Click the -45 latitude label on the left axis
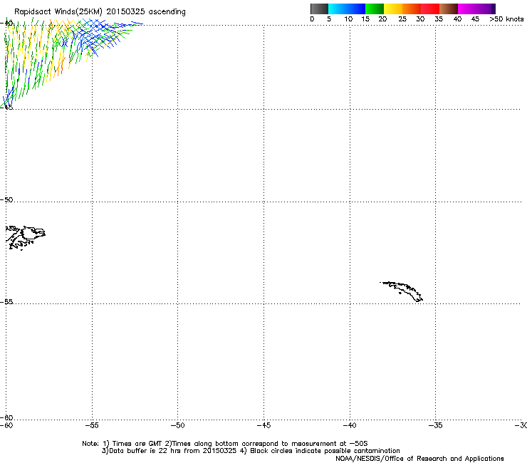Image resolution: width=527 pixels, height=463 pixels. point(6,108)
